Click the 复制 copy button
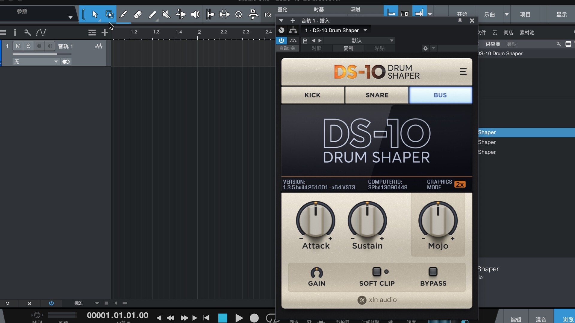 [x=348, y=48]
